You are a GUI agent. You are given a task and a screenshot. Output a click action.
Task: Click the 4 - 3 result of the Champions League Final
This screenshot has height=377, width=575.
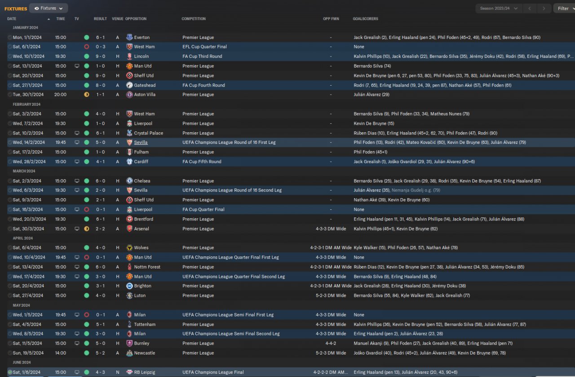pyautogui.click(x=100, y=372)
